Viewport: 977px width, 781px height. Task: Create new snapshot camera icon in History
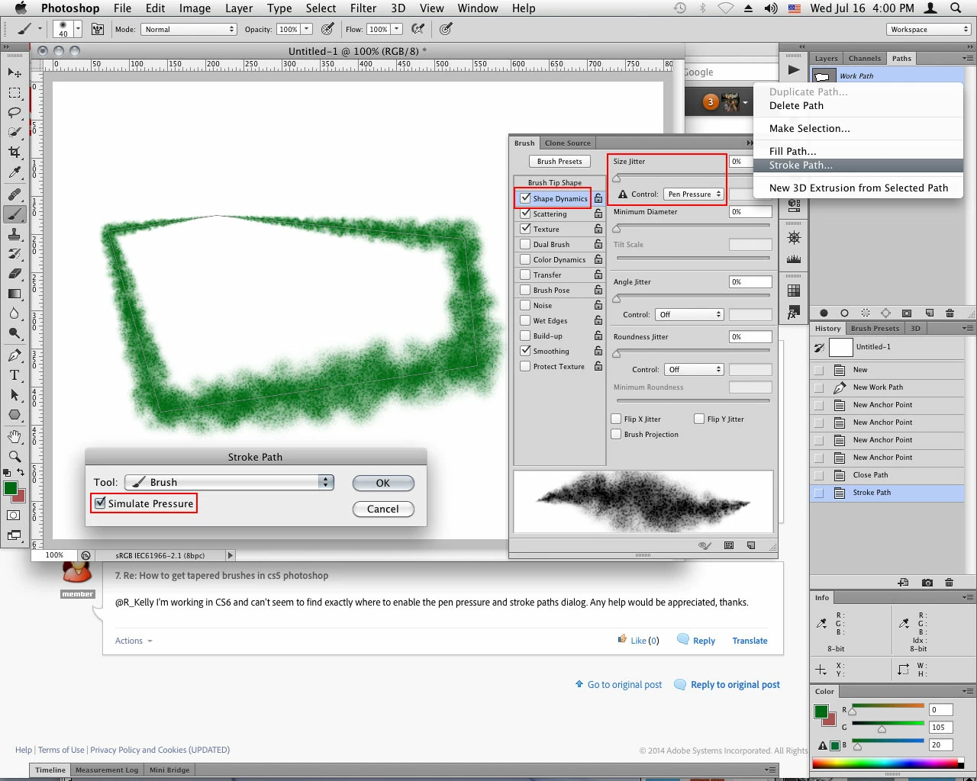(927, 583)
